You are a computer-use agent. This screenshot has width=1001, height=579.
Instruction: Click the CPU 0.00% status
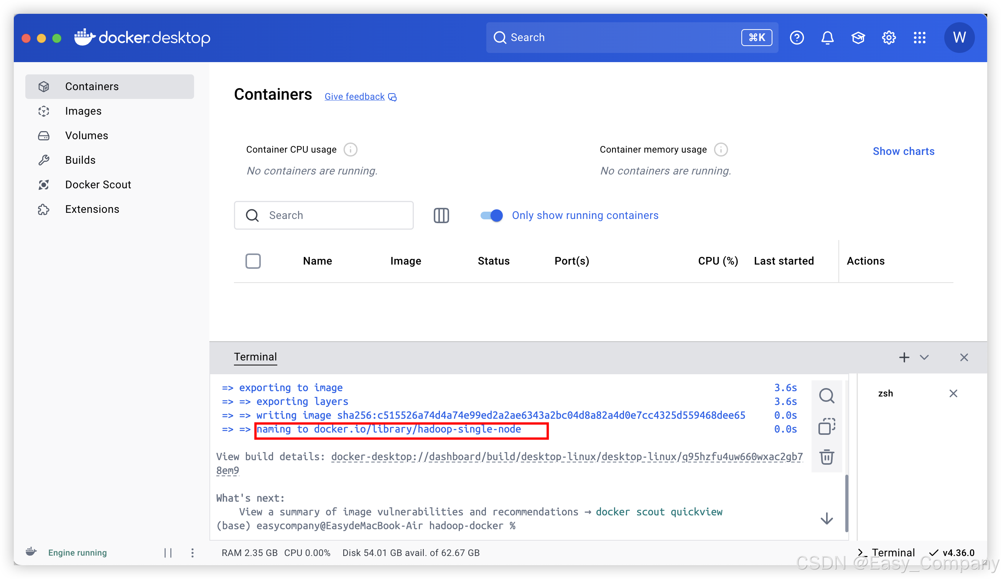(307, 553)
